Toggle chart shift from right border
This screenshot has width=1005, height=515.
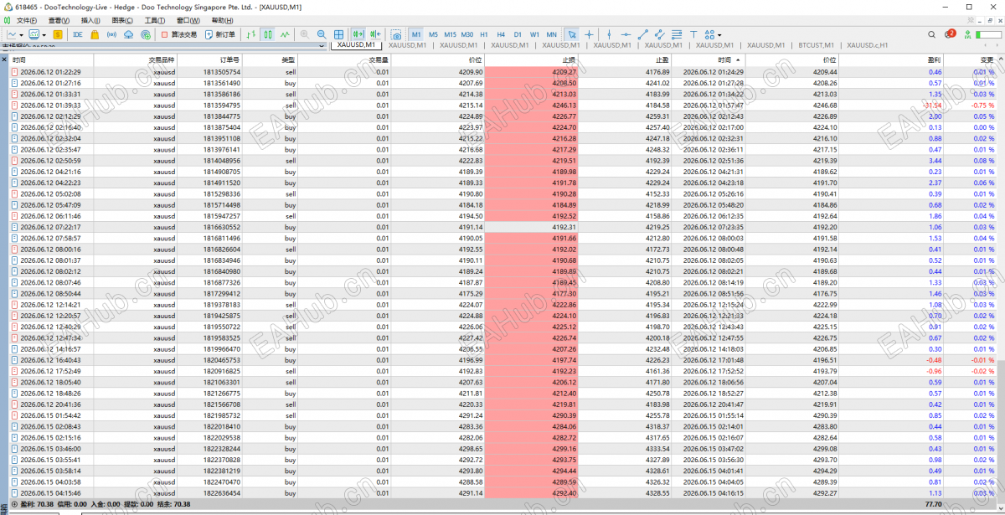coord(376,34)
